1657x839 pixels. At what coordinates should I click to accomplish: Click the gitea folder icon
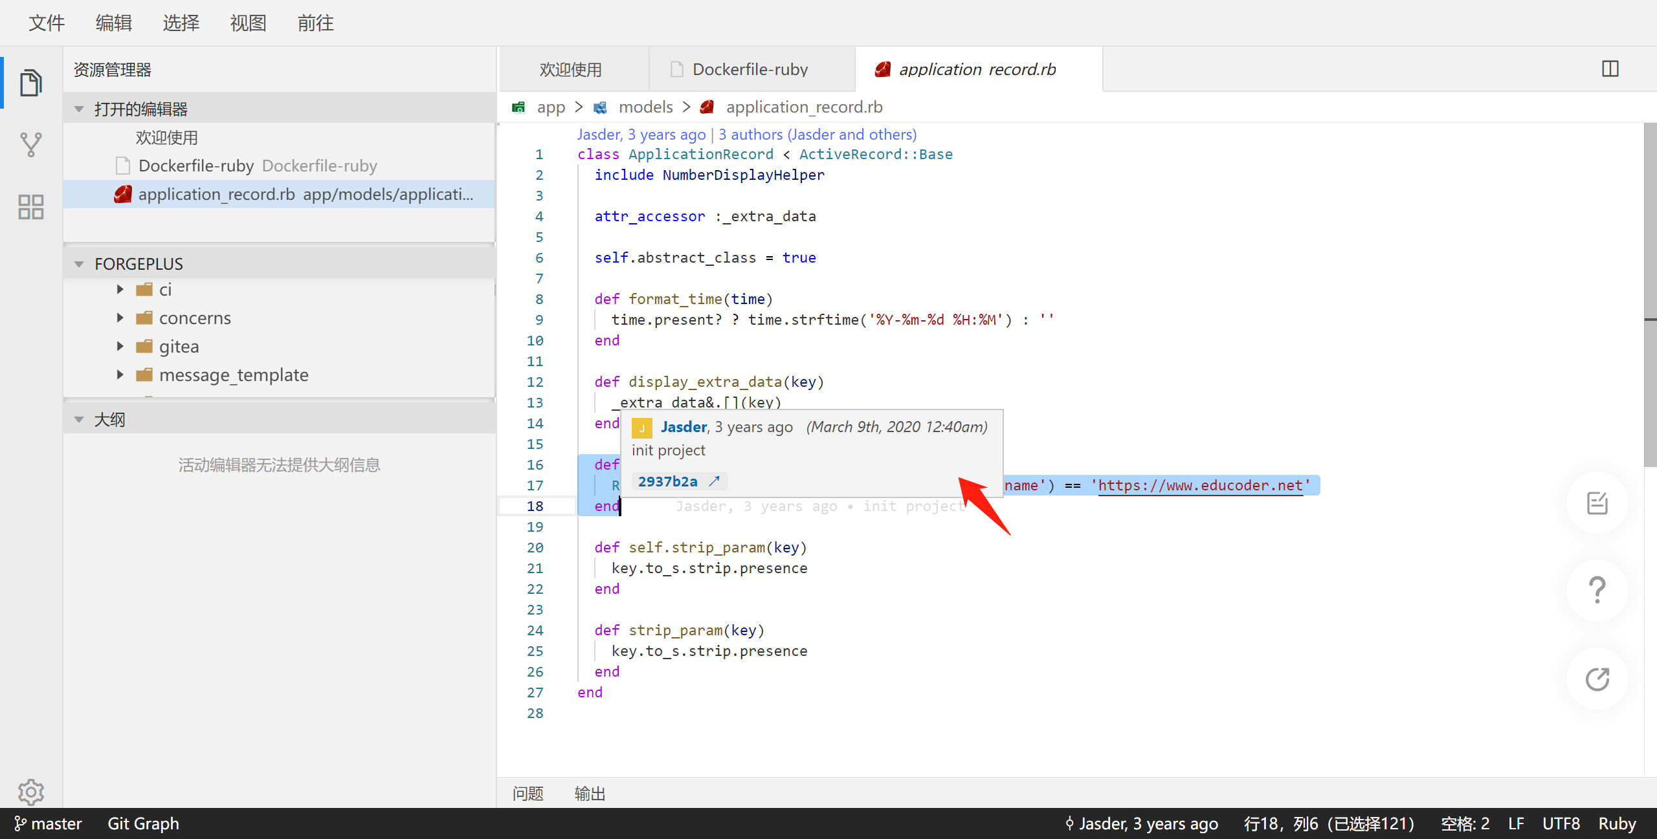[x=144, y=346]
